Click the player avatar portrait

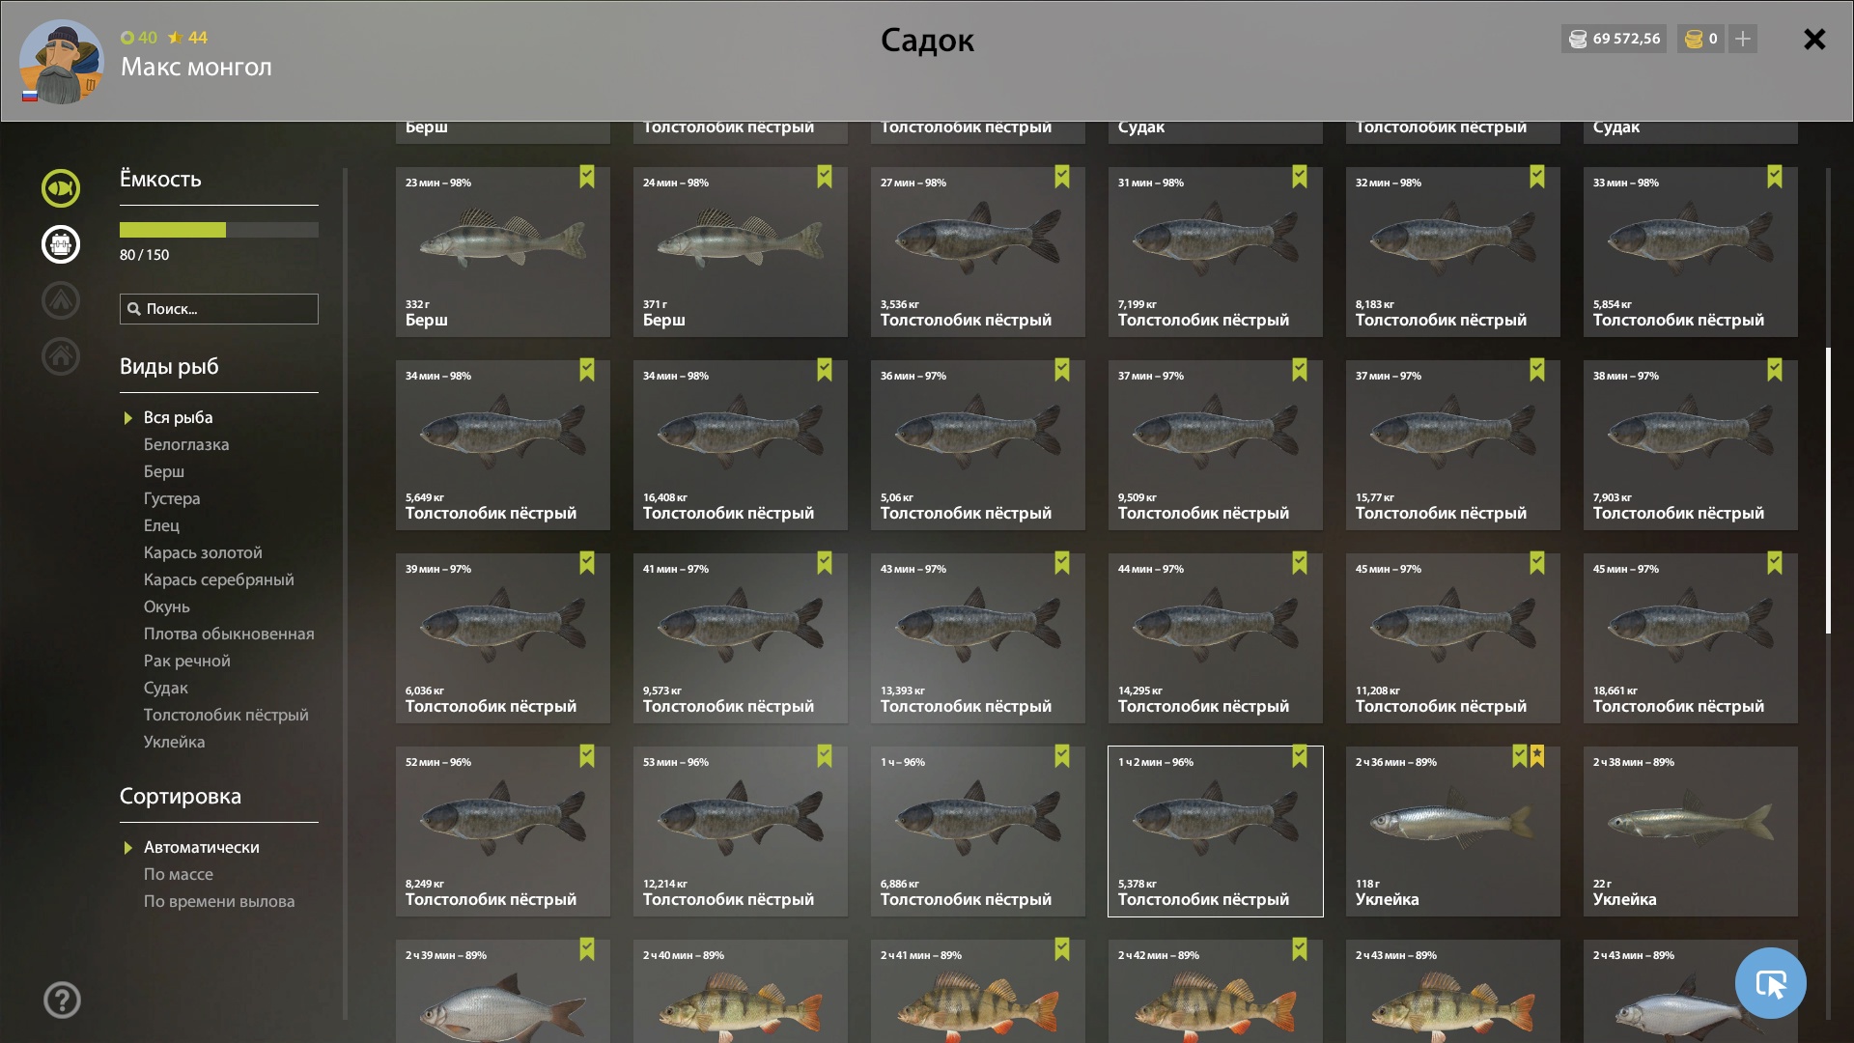pyautogui.click(x=62, y=61)
